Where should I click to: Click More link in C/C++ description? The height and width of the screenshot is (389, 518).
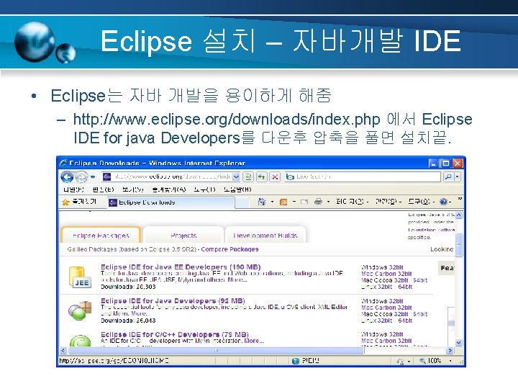(x=253, y=341)
